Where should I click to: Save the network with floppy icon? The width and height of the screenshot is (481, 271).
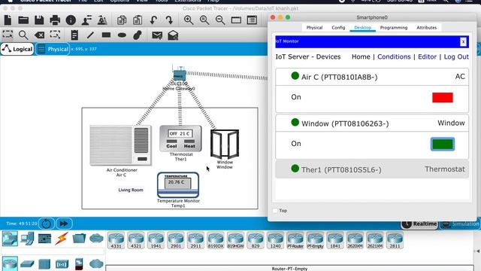(x=39, y=20)
